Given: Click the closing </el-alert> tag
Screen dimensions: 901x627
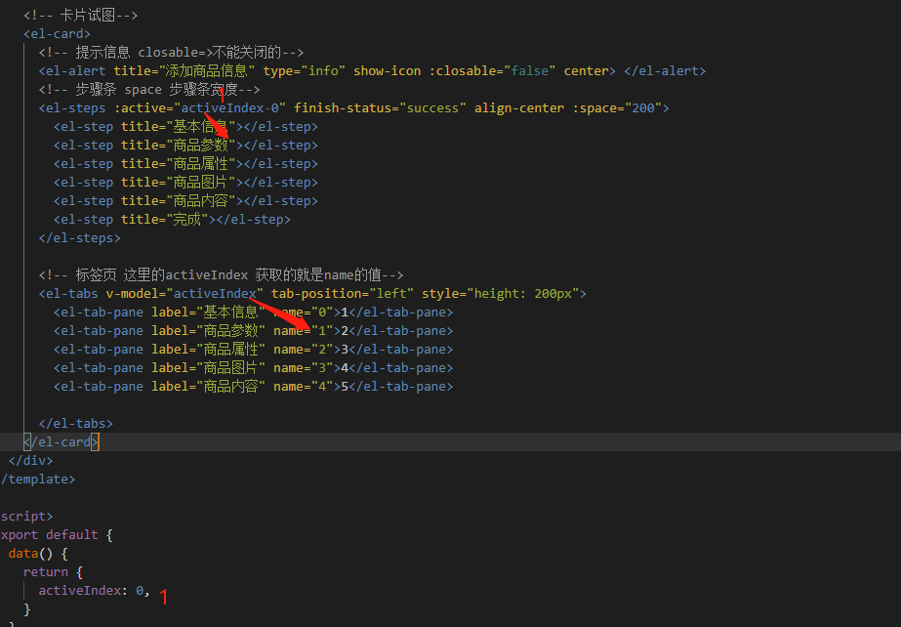Looking at the screenshot, I should 665,70.
